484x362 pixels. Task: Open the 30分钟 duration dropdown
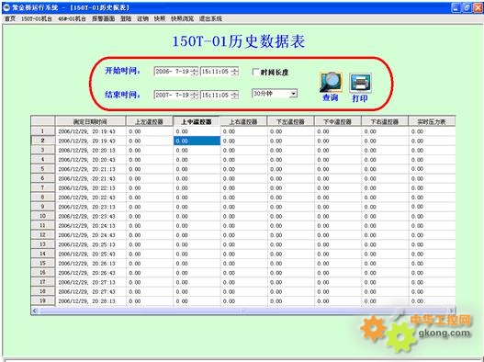[293, 94]
